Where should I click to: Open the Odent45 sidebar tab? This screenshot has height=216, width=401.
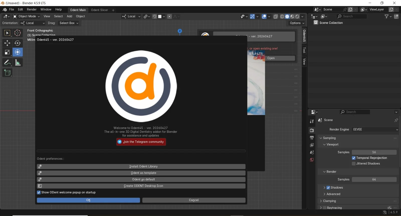point(304,36)
